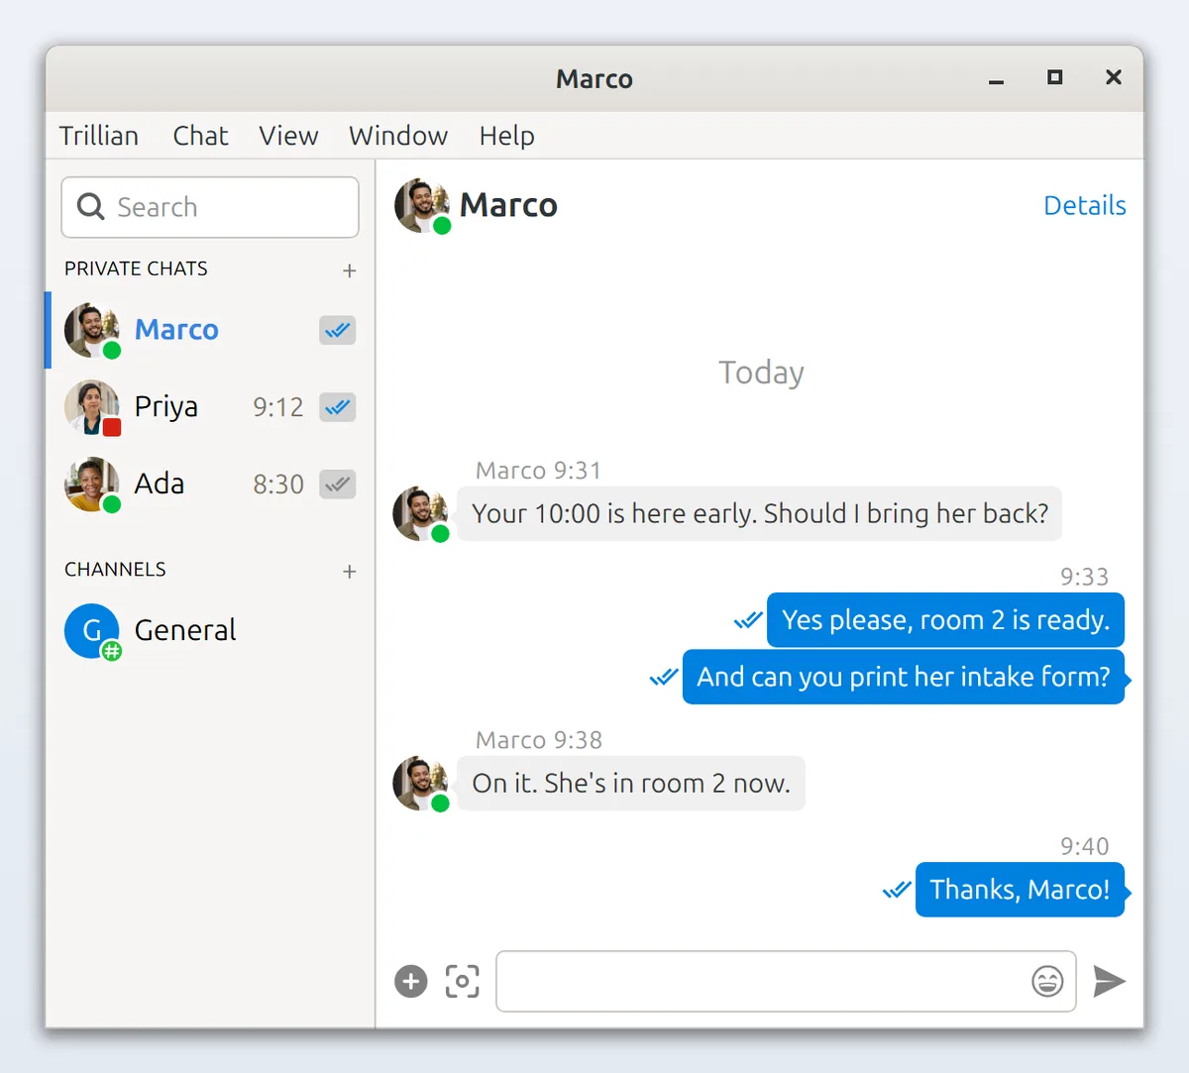Click the avatar beside the 9:31 message

click(x=421, y=513)
